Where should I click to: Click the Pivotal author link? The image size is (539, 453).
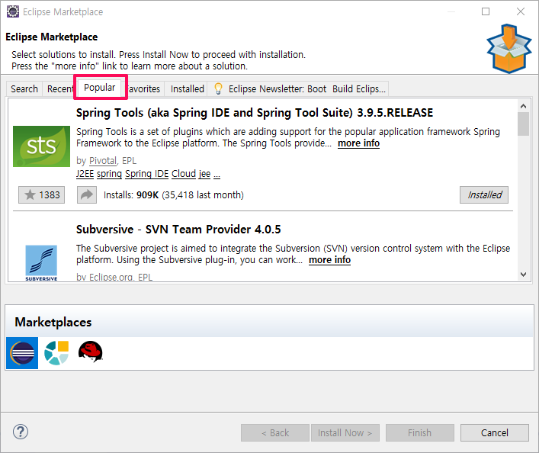tap(103, 161)
